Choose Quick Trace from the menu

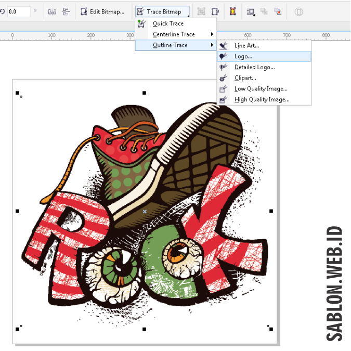click(x=176, y=23)
